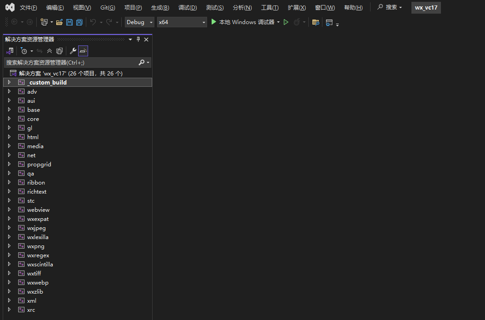485x320 pixels.
Task: Select the wxregex project row
Action: pos(78,255)
